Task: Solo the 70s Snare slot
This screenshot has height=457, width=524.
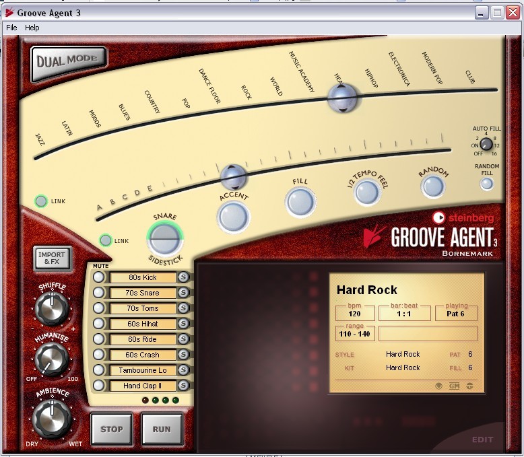Action: [x=183, y=293]
